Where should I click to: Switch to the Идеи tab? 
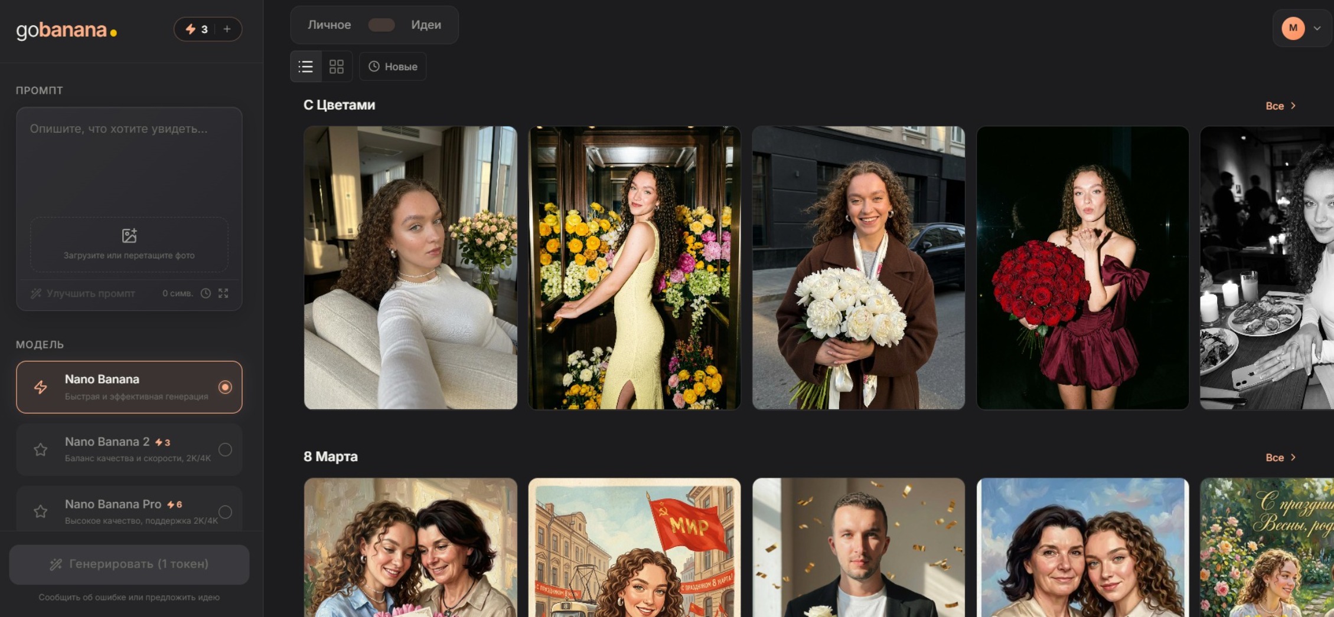(426, 25)
